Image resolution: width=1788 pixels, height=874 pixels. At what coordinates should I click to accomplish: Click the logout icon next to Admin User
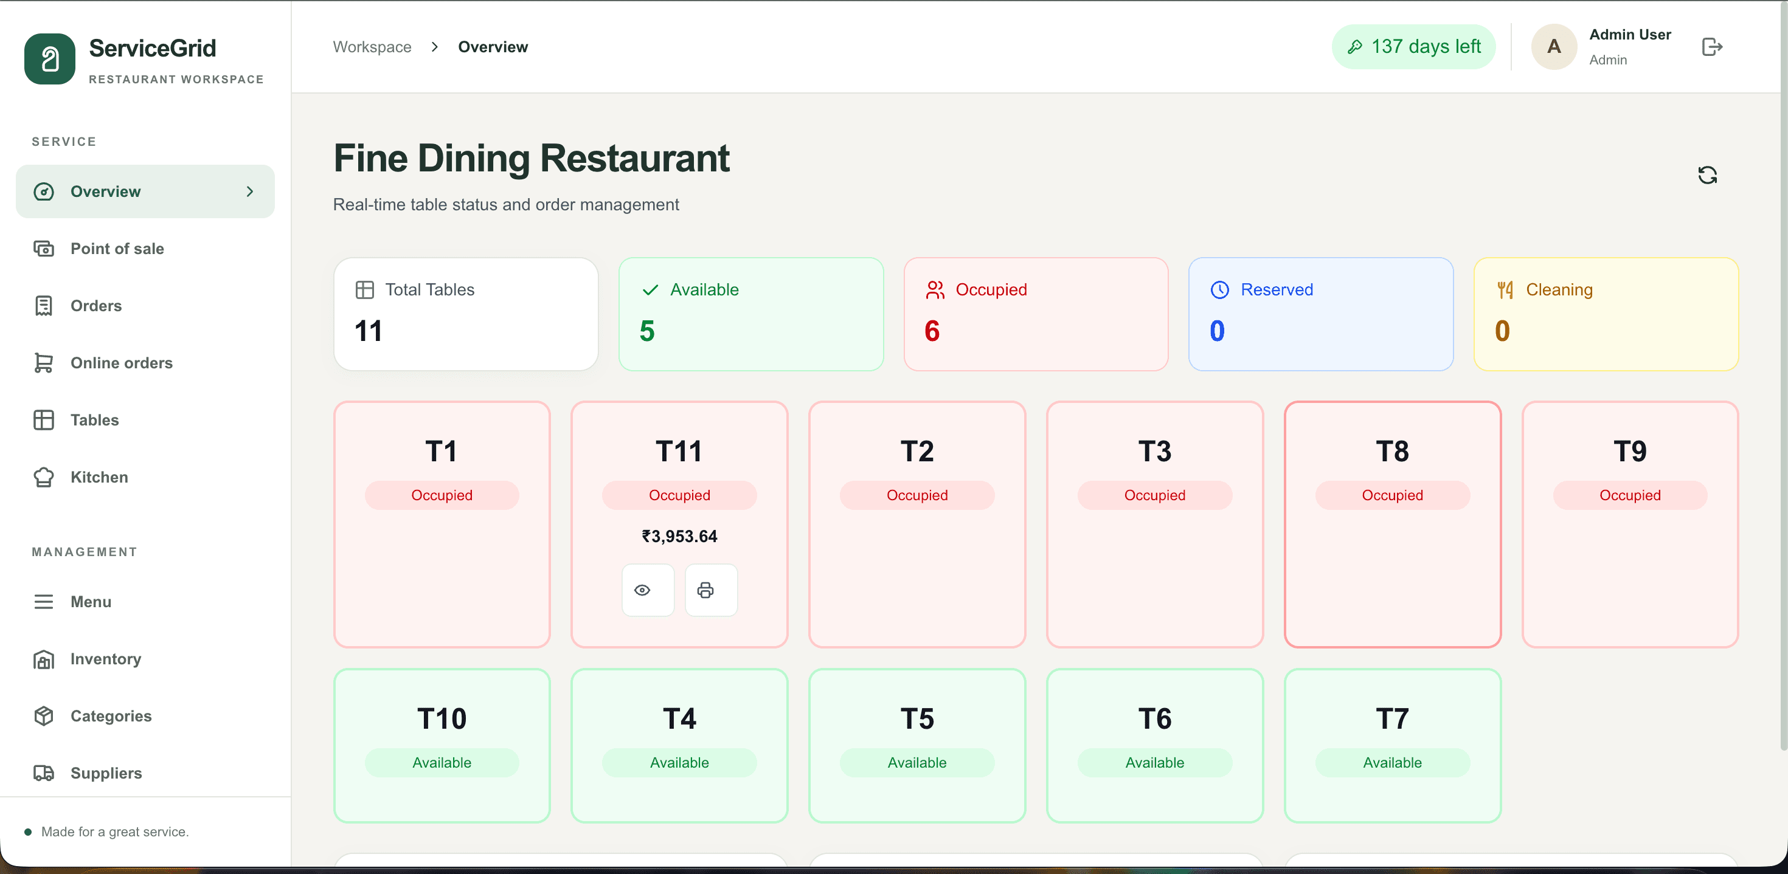[x=1711, y=46]
